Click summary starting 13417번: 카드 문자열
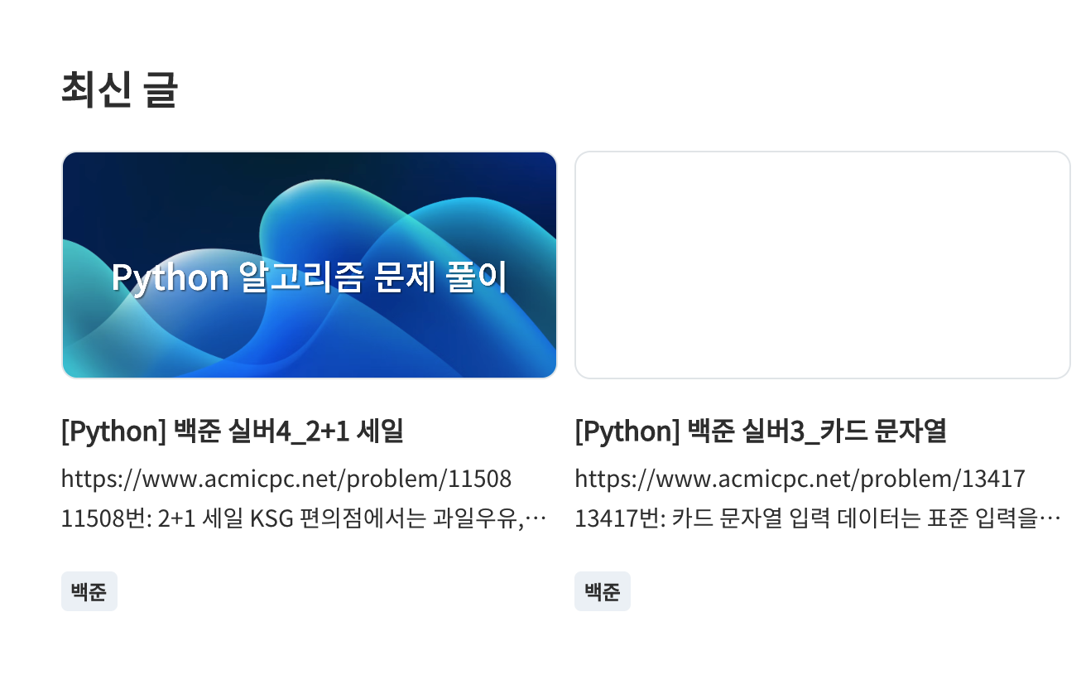The height and width of the screenshot is (694, 1081). point(818,520)
